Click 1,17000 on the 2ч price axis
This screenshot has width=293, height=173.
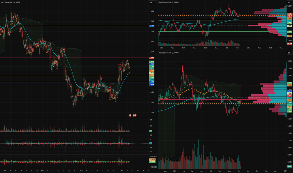152,31
